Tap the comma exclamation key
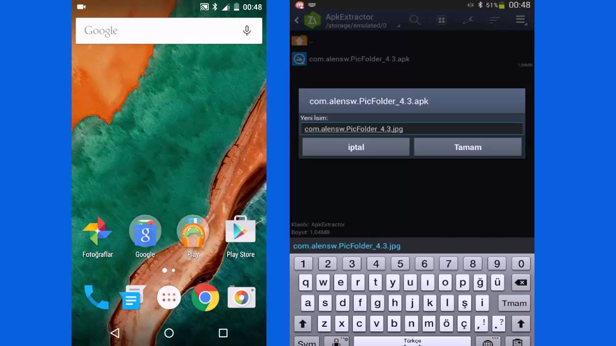616x346 pixels. click(x=481, y=324)
